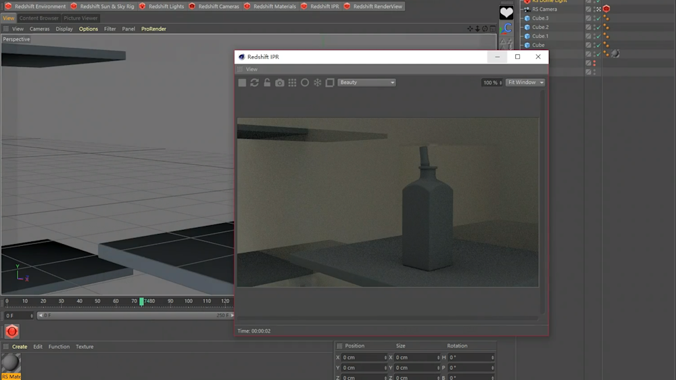The height and width of the screenshot is (380, 676).
Task: Toggle the green checkmark for Cube.1
Action: point(598,37)
